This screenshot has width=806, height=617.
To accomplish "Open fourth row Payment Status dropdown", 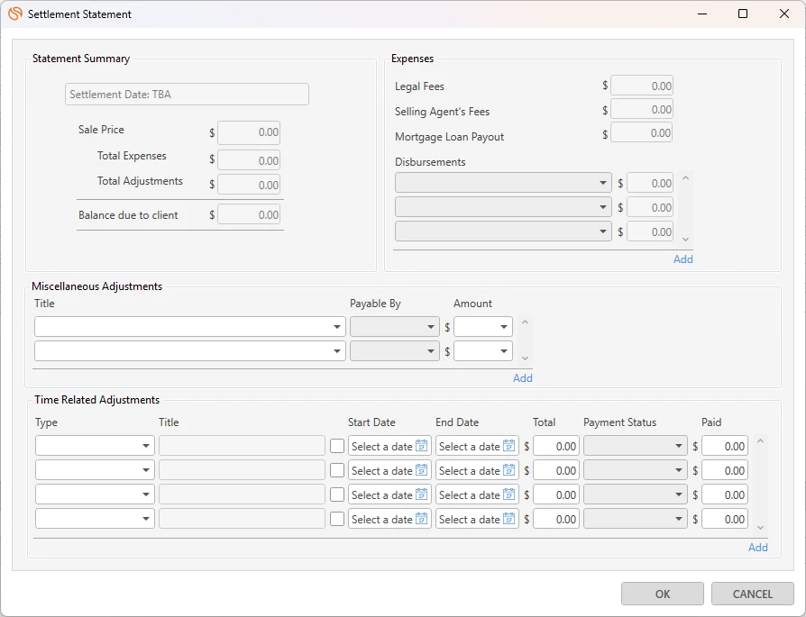I will point(636,519).
